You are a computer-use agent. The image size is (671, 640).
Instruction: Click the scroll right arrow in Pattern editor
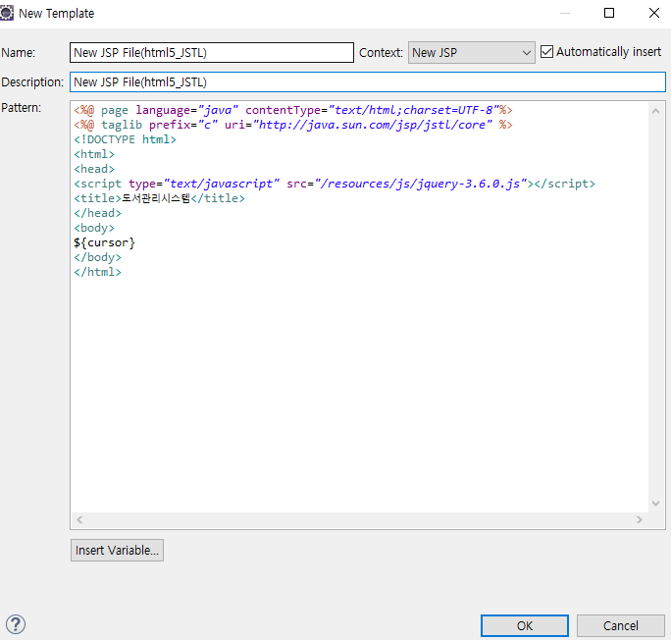640,519
